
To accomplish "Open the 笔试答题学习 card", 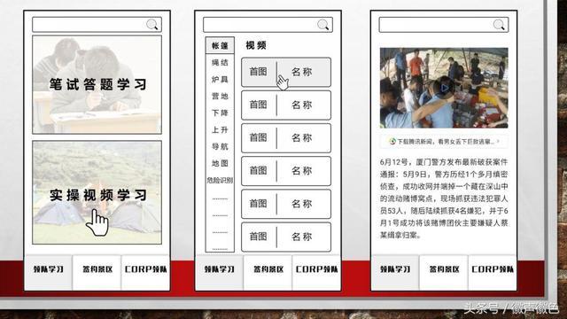I will (97, 85).
